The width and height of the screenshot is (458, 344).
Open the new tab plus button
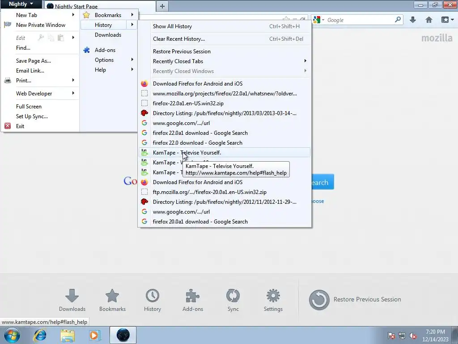(x=162, y=6)
